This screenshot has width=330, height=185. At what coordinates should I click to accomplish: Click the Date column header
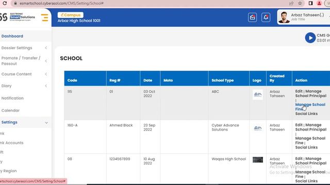(x=148, y=80)
